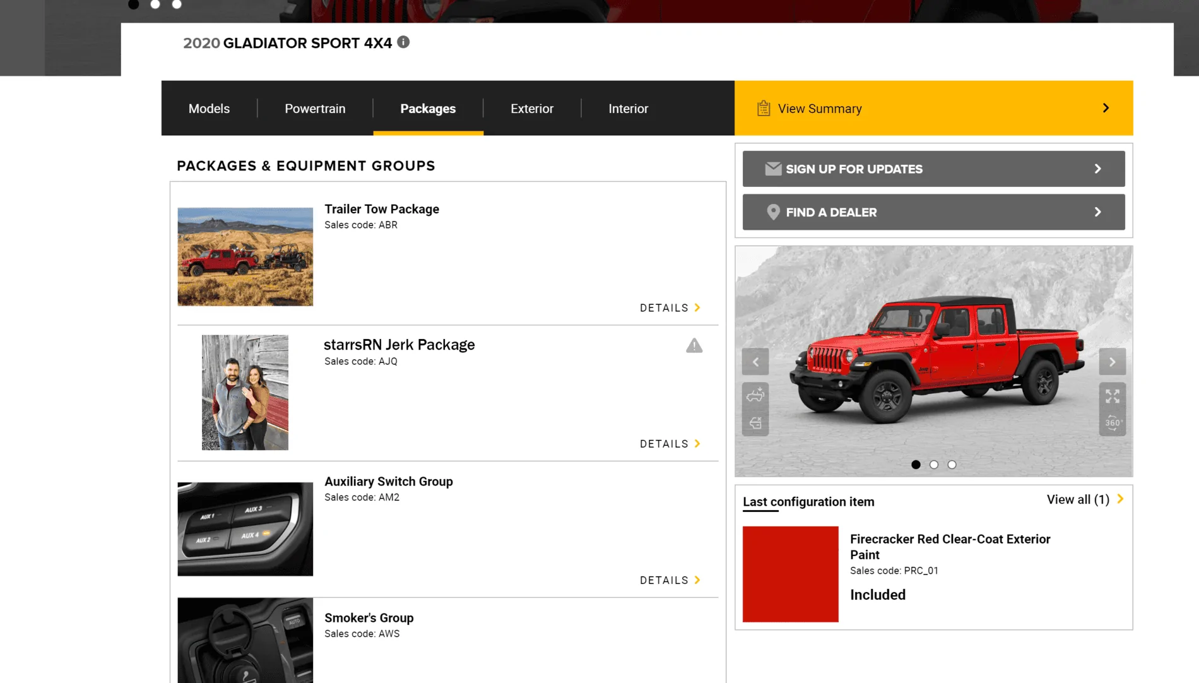Click the View Summary clipboard icon
The width and height of the screenshot is (1199, 683).
coord(764,109)
